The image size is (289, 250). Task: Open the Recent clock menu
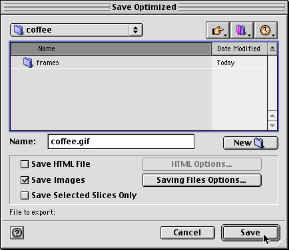click(x=266, y=31)
